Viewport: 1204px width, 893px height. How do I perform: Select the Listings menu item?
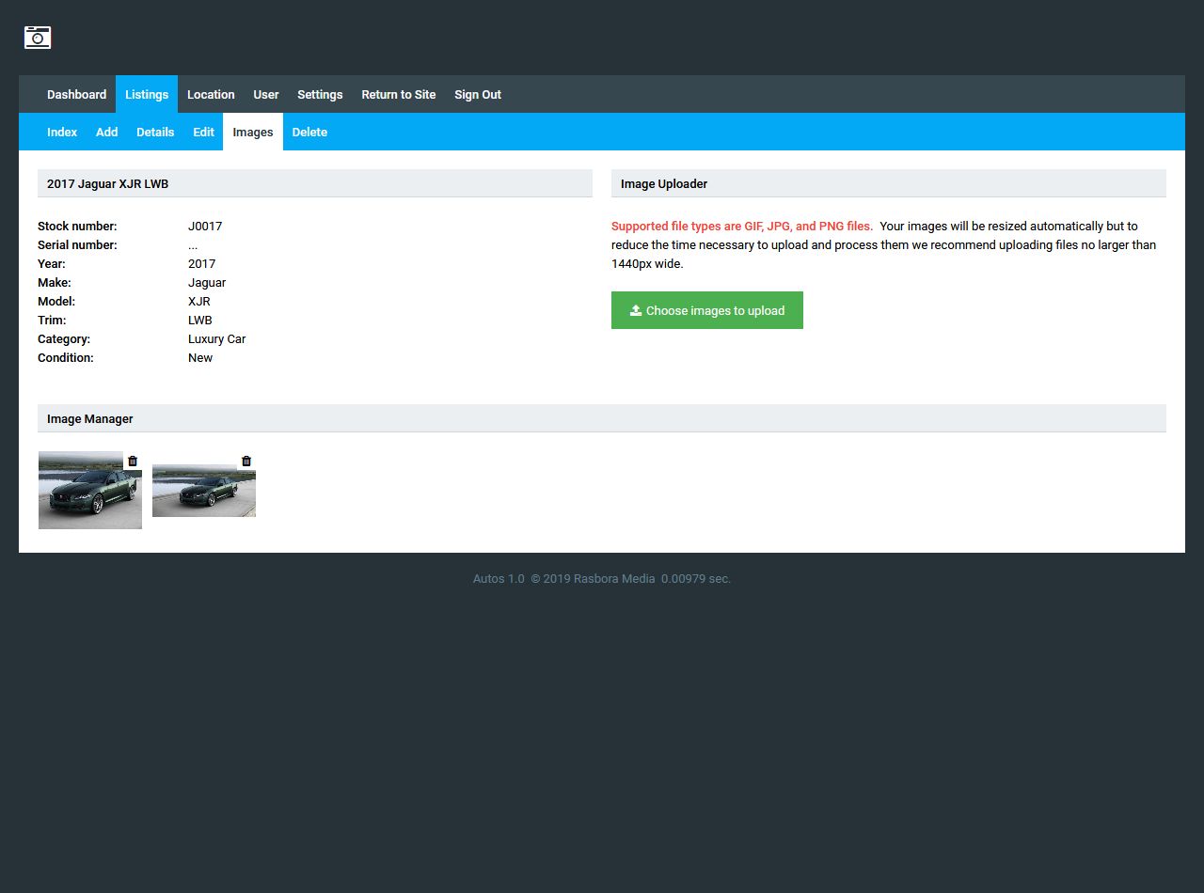(147, 94)
